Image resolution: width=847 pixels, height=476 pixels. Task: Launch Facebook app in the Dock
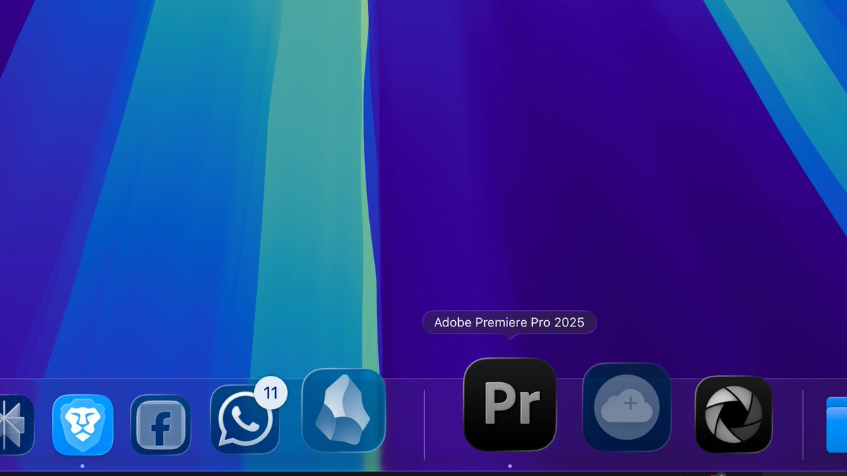[x=161, y=425]
